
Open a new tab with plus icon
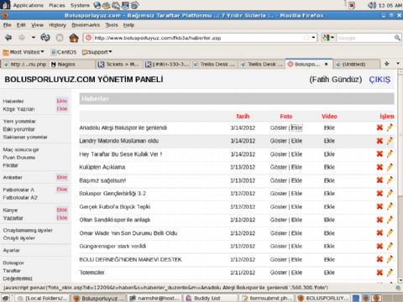387,64
